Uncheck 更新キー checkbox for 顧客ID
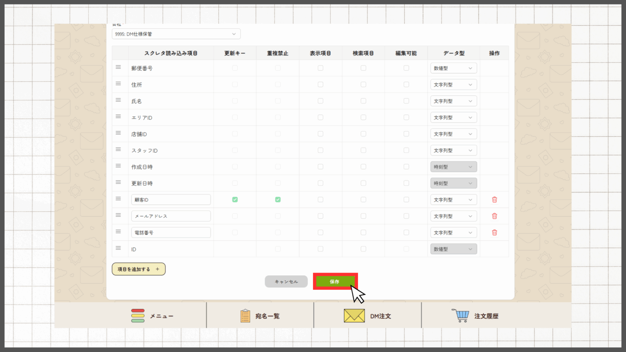Viewport: 626px width, 352px height. pos(235,199)
